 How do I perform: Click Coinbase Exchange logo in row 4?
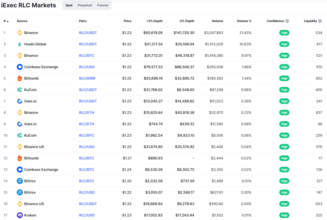[x=20, y=67]
